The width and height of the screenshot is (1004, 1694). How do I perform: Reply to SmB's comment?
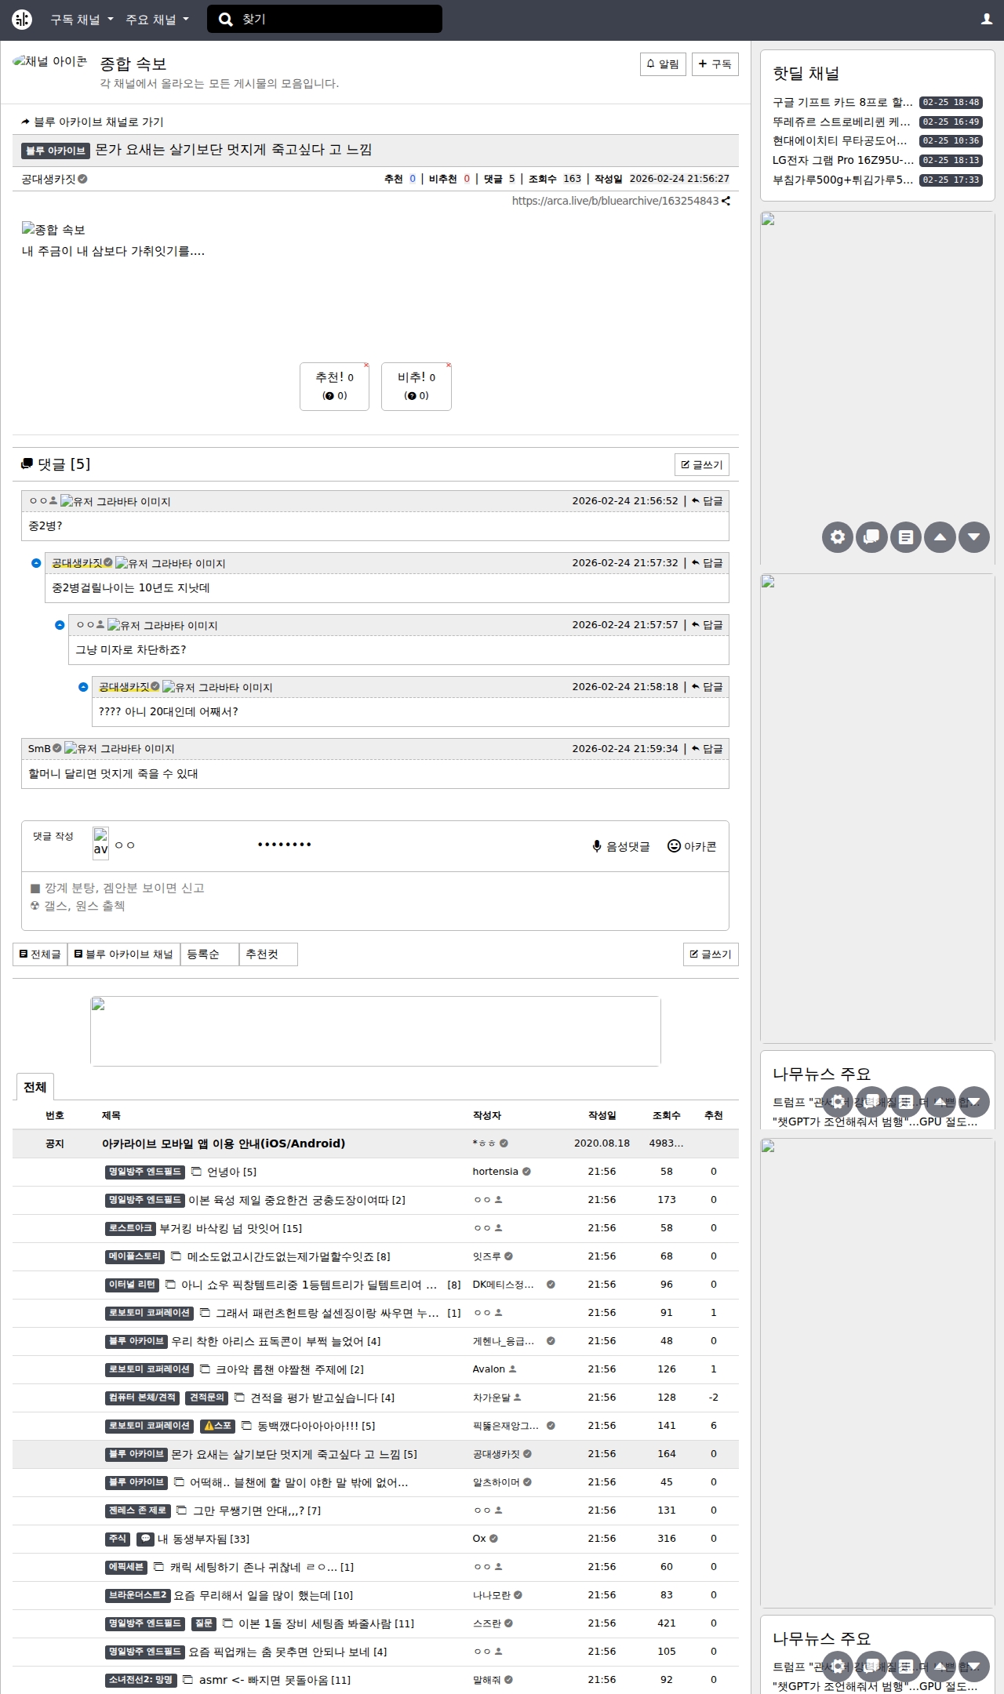click(708, 749)
